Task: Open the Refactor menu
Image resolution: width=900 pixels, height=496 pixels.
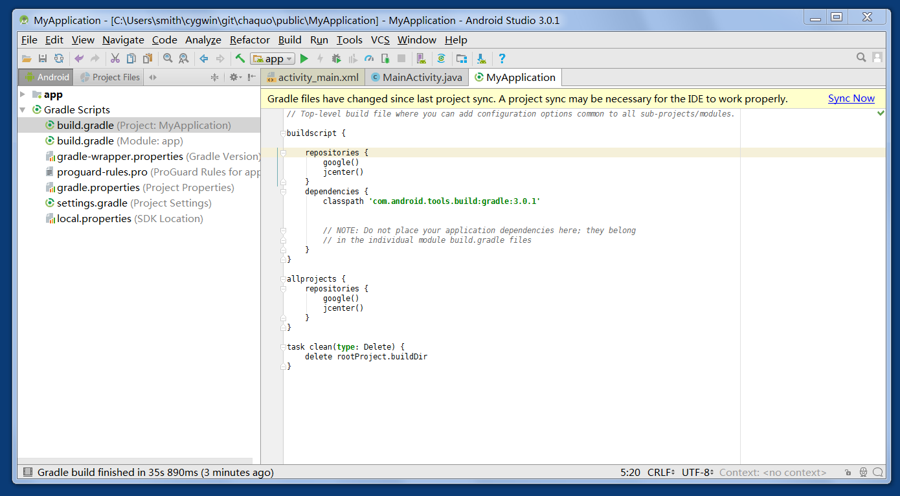Action: [249, 40]
